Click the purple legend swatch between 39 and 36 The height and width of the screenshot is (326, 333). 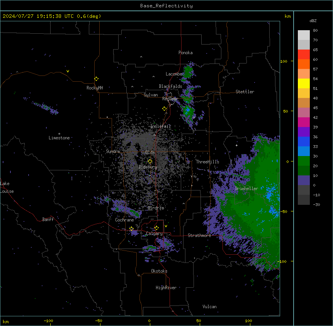(x=304, y=132)
